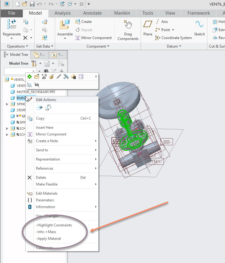Screen dimensions: 225x263
Task: Click the Hide eye icon in mini toolbar
Action: (x=37, y=85)
